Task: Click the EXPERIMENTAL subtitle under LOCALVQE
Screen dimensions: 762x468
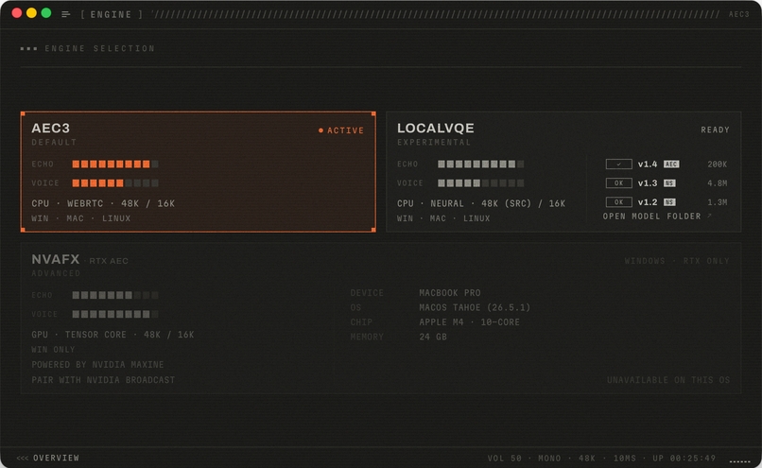Action: 434,143
